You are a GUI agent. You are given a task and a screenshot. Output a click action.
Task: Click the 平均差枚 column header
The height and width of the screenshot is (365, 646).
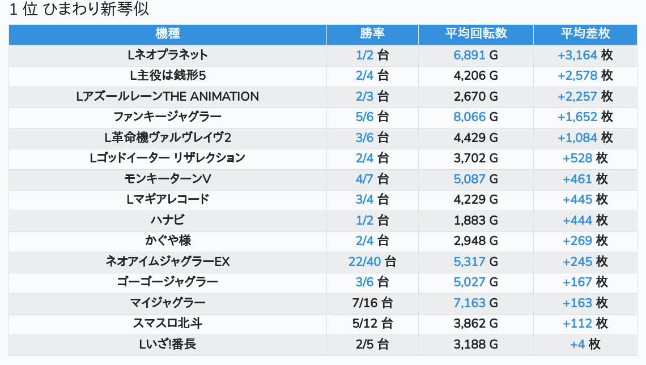click(x=585, y=33)
